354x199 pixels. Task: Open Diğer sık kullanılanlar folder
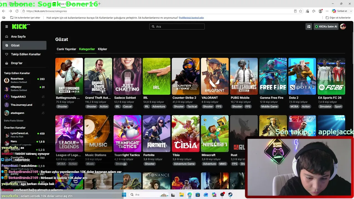click(338, 18)
